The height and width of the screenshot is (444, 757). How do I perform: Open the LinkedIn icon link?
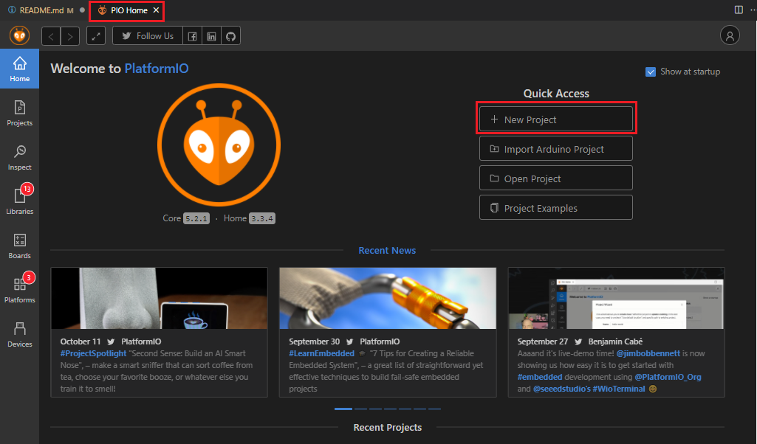[x=211, y=36]
